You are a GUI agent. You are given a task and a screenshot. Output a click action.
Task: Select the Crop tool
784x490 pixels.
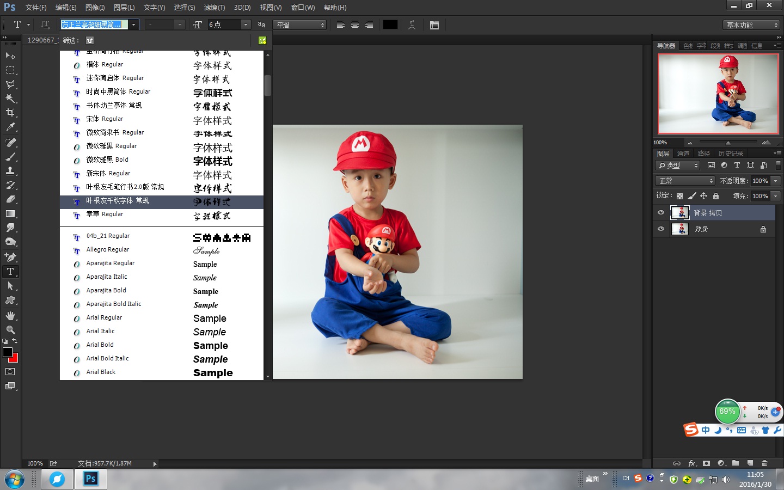[10, 113]
